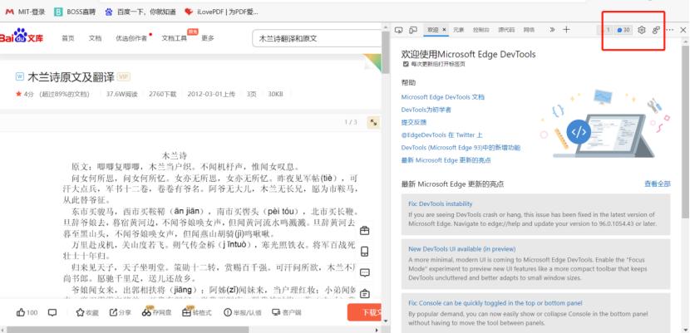The width and height of the screenshot is (690, 333).
Task: Open DevTools settings gear
Action: pyautogui.click(x=642, y=30)
